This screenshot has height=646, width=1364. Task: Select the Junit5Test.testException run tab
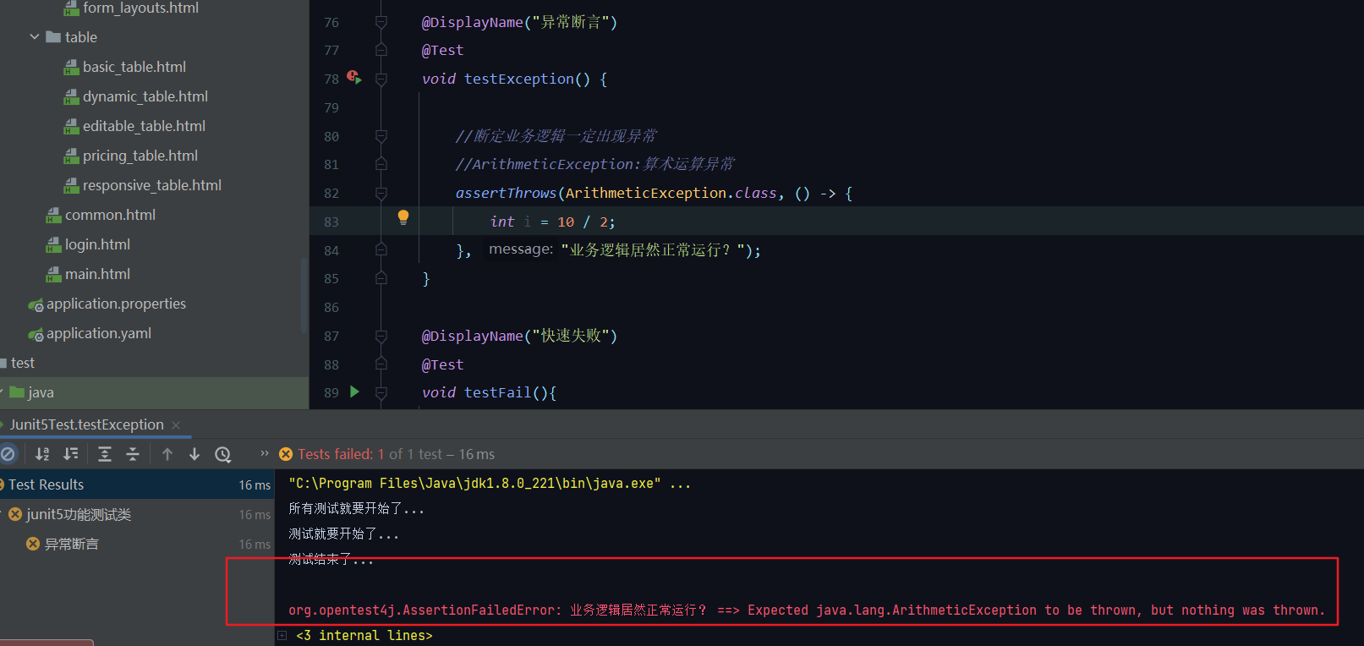(87, 424)
